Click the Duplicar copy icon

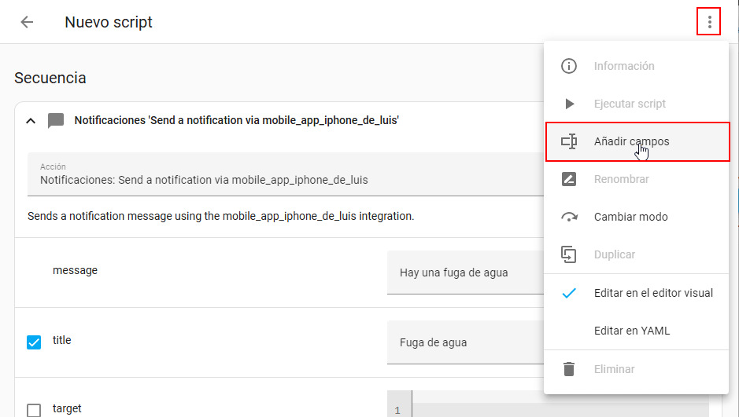(x=568, y=254)
